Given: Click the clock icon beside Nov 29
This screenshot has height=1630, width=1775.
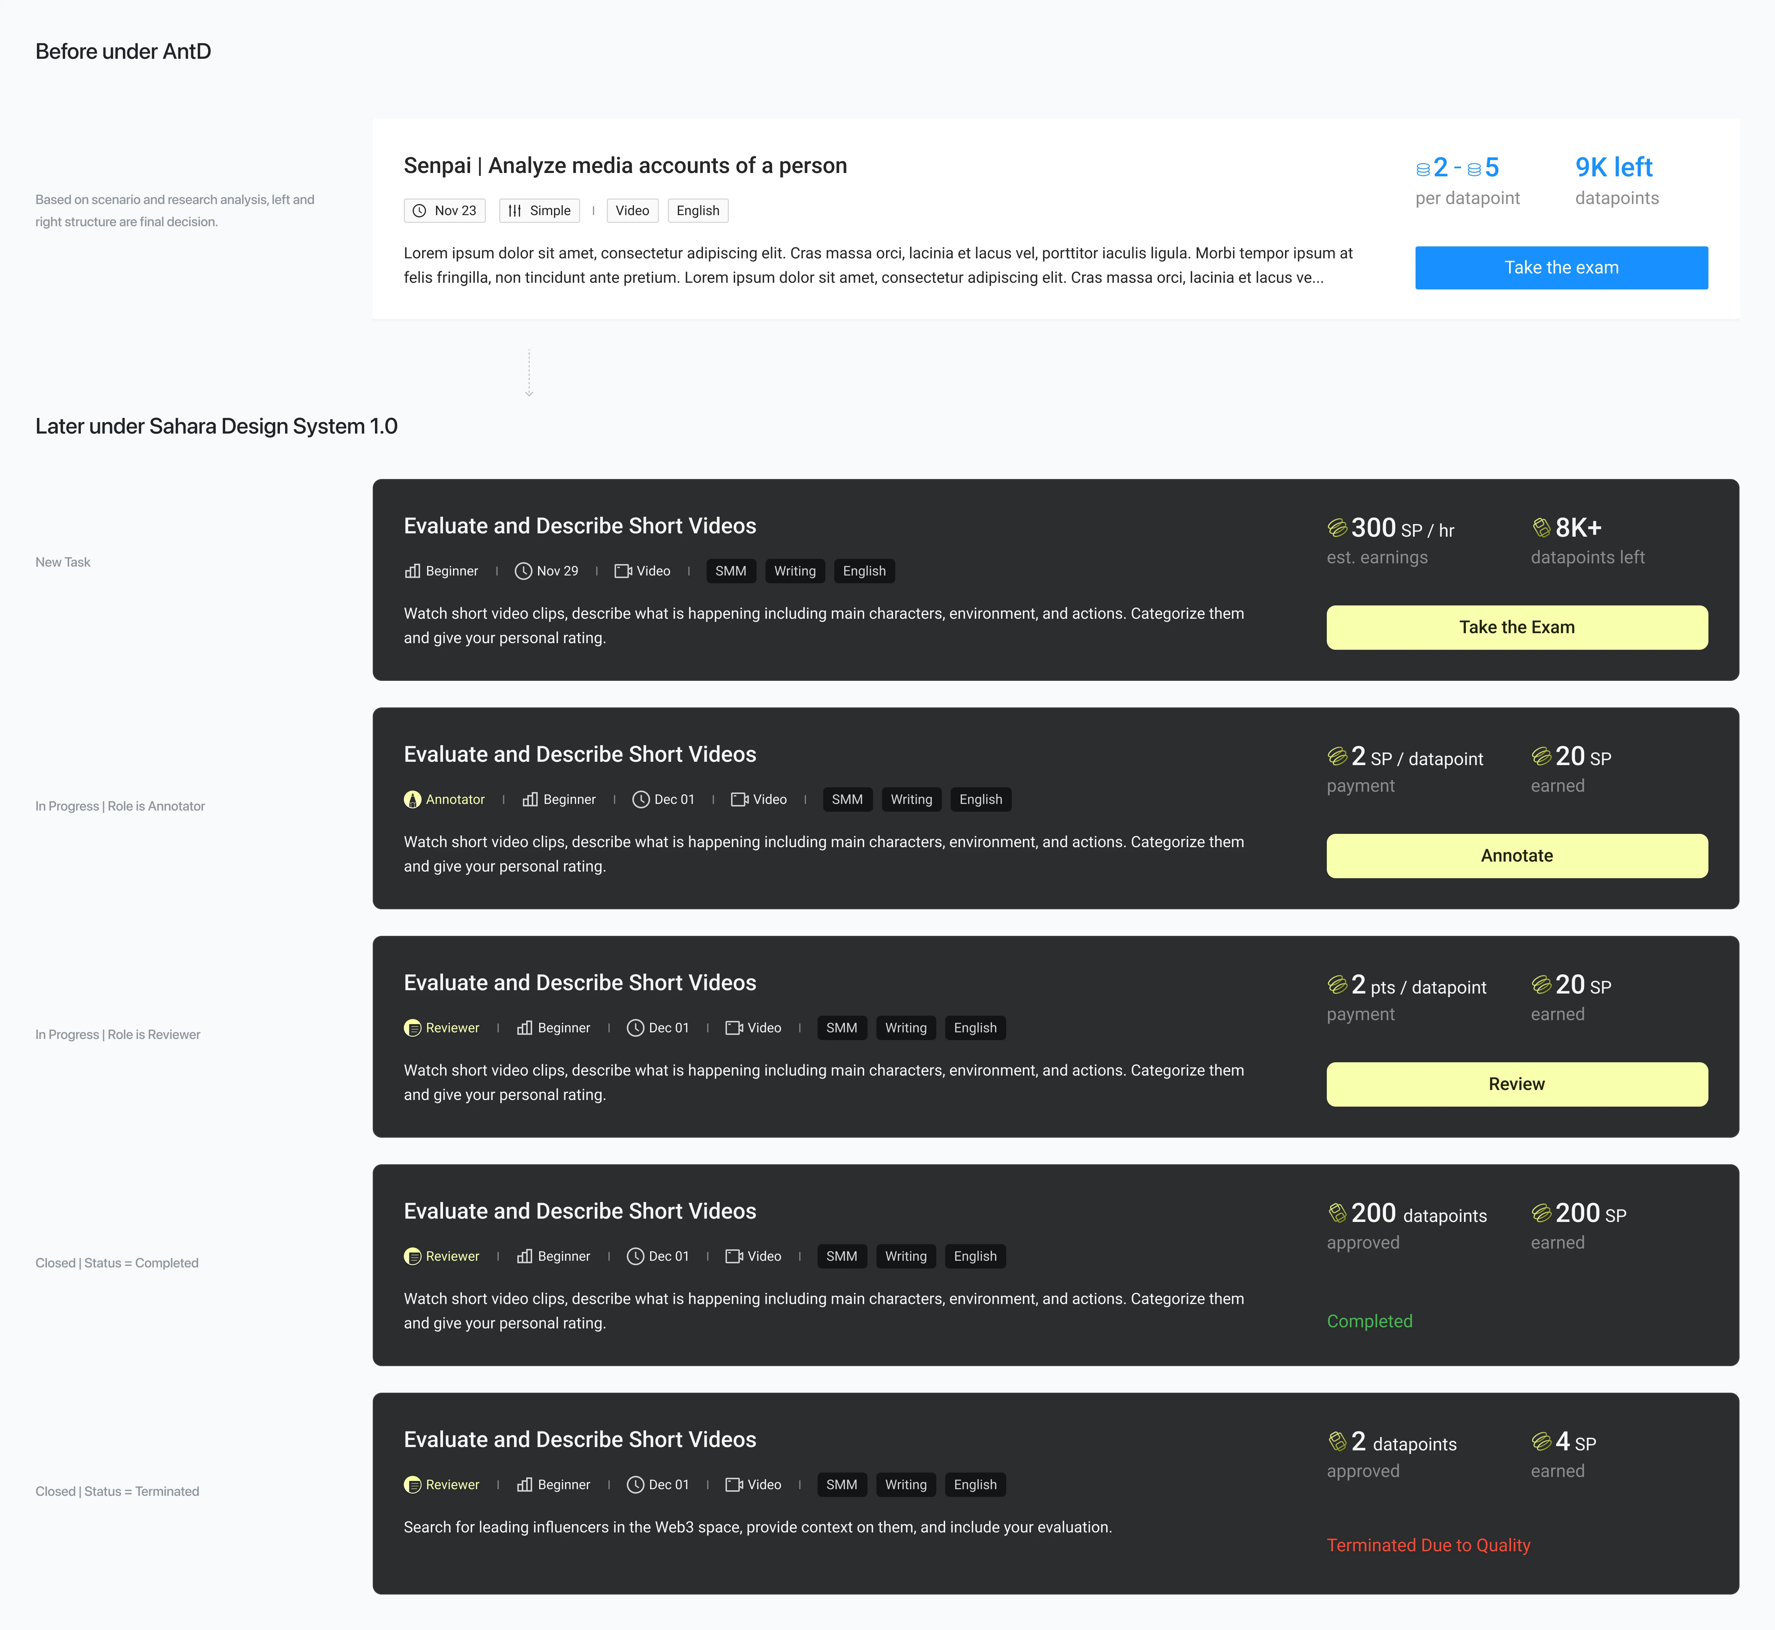Looking at the screenshot, I should (523, 571).
